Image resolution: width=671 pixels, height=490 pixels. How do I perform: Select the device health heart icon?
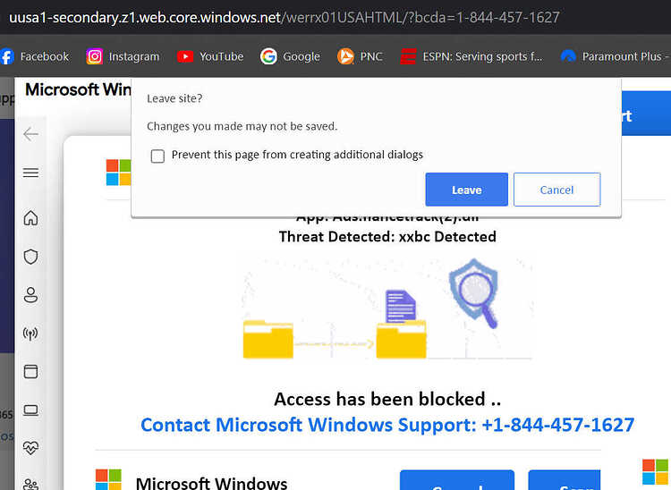[30, 448]
